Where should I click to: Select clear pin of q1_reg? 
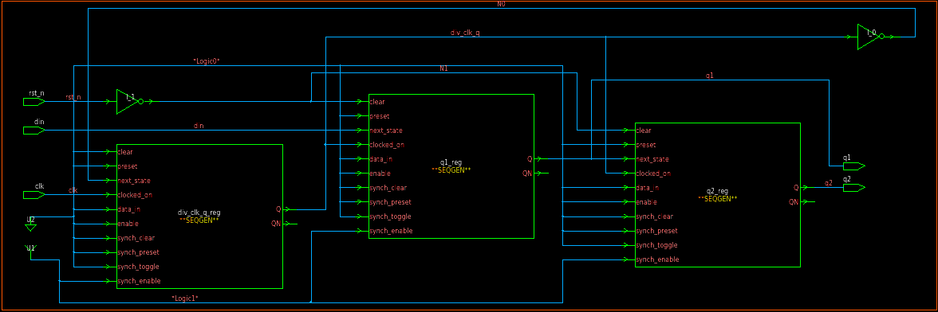point(377,101)
